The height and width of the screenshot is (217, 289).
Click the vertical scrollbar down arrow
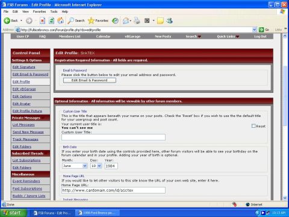(285, 198)
